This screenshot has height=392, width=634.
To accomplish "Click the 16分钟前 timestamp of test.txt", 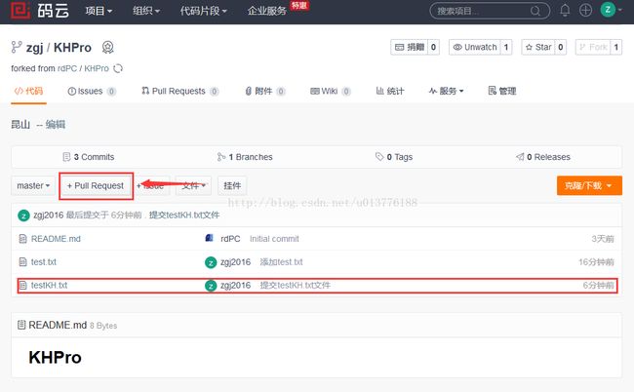I will point(596,262).
